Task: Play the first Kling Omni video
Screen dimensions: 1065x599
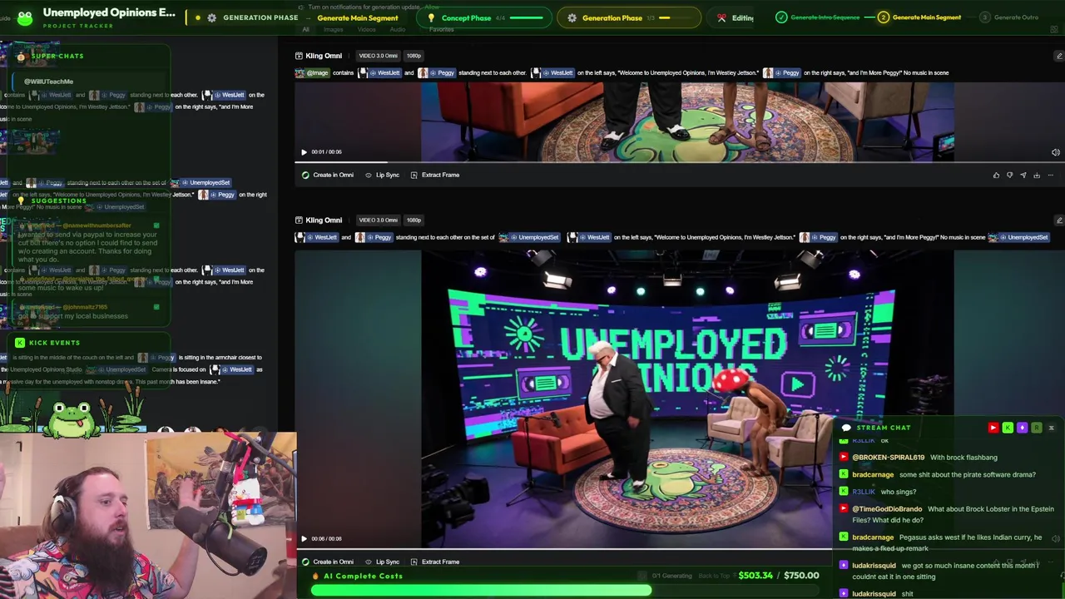Action: coord(304,152)
